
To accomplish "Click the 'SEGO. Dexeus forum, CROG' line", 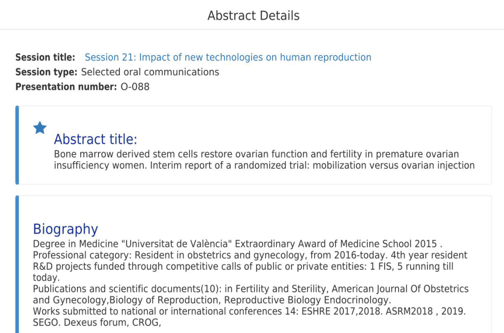I will (x=97, y=322).
